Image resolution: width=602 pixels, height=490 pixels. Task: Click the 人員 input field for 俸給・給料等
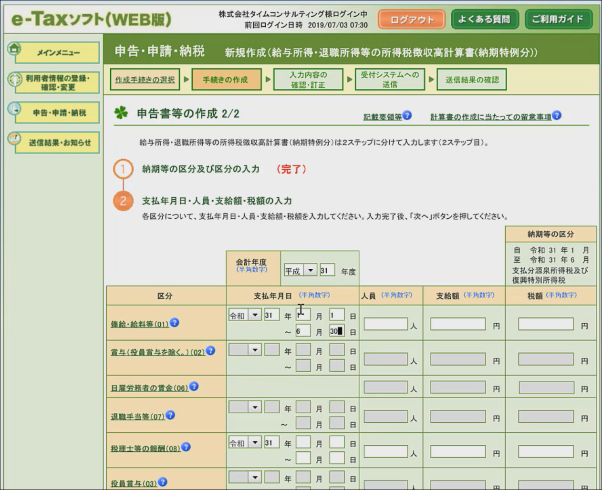pos(385,325)
